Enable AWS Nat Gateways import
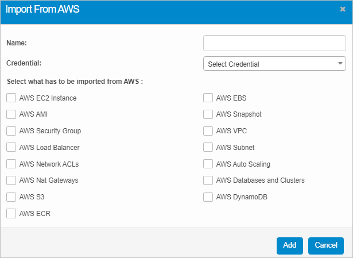Image resolution: width=353 pixels, height=258 pixels. pyautogui.click(x=11, y=180)
